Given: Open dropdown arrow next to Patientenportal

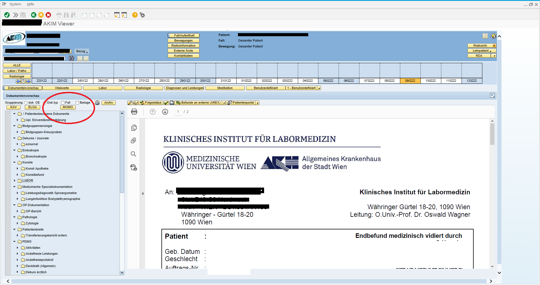Looking at the screenshot, I should [x=257, y=103].
